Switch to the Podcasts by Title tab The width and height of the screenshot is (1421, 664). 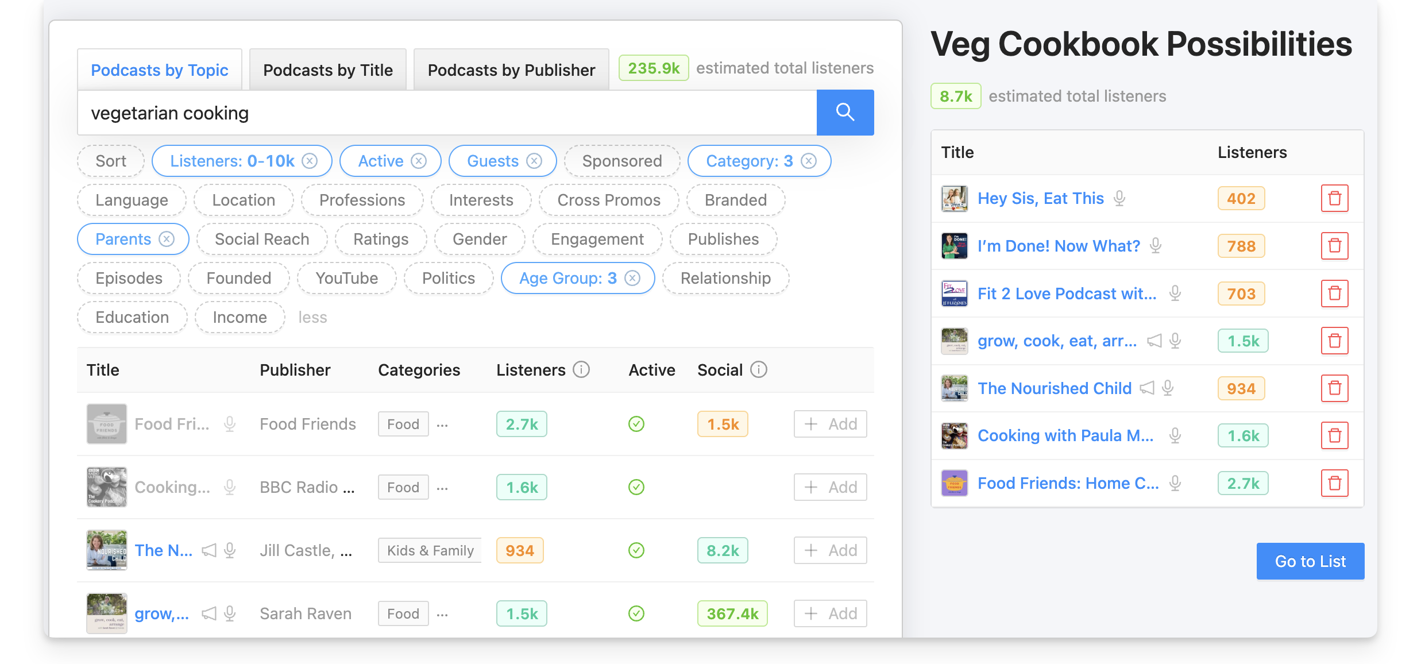[327, 70]
